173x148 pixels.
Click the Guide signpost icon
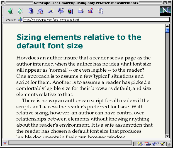(60, 11)
